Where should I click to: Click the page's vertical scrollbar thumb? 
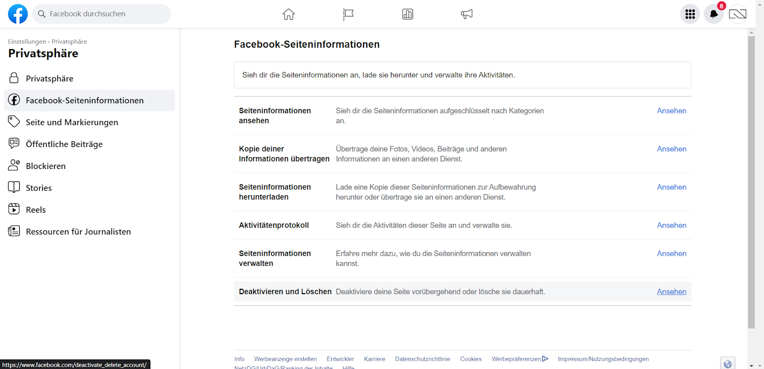(x=752, y=182)
